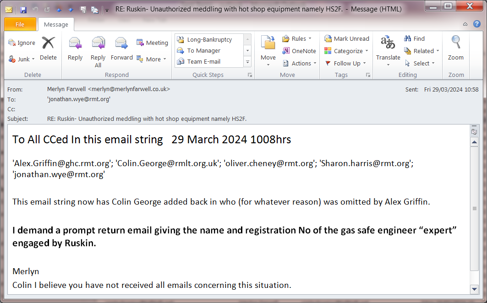
Task: Go to previous item with up arrow
Action: point(59,10)
